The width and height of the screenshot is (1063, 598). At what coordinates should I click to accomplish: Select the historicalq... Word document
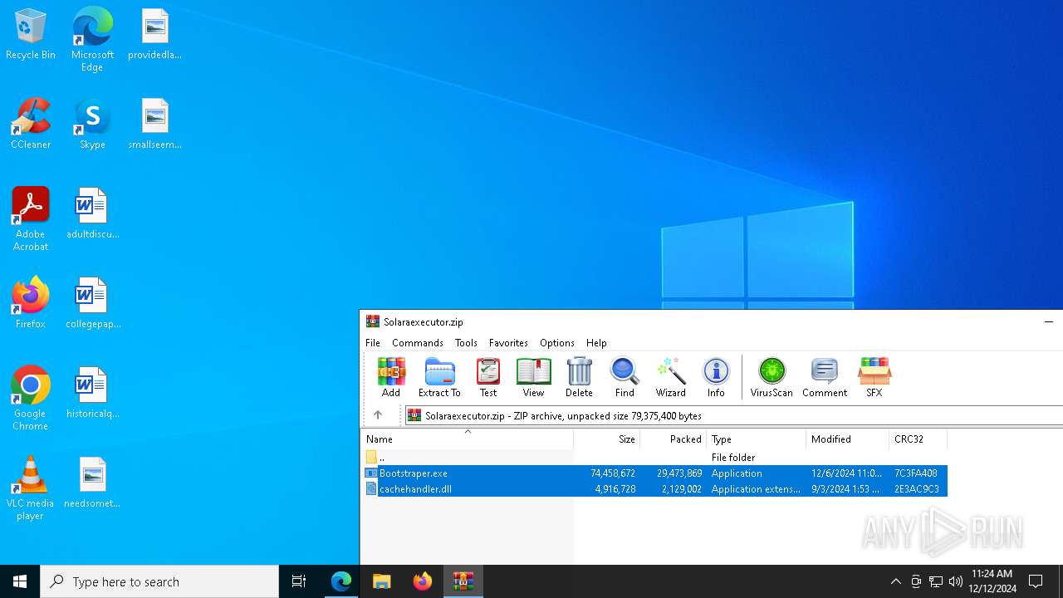pyautogui.click(x=92, y=394)
